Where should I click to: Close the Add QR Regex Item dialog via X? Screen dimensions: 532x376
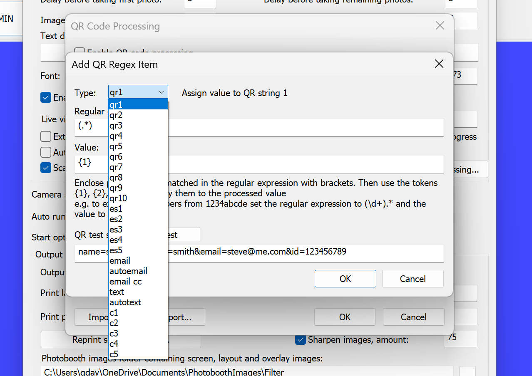click(439, 64)
